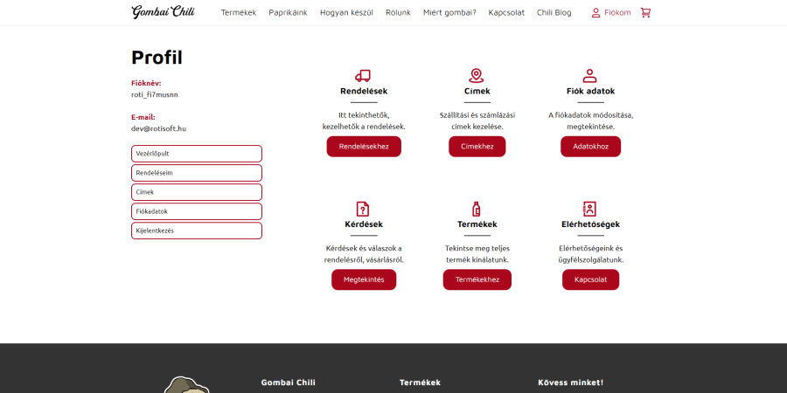Click the Gombai Chili logo
Screen dimensions: 787x393
pyautogui.click(x=163, y=12)
